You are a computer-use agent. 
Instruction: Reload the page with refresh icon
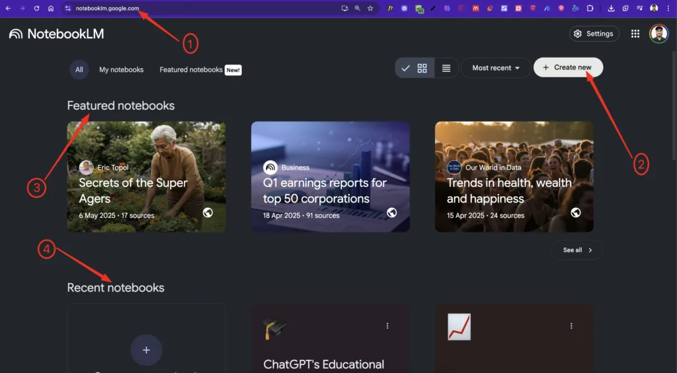(37, 8)
